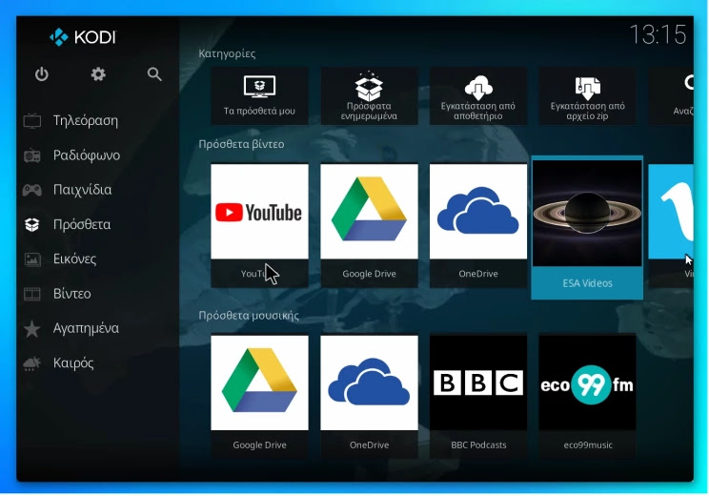This screenshot has width=709, height=496.
Task: Choose Εγκατάσταση από αρχείο zip
Action: point(587,96)
